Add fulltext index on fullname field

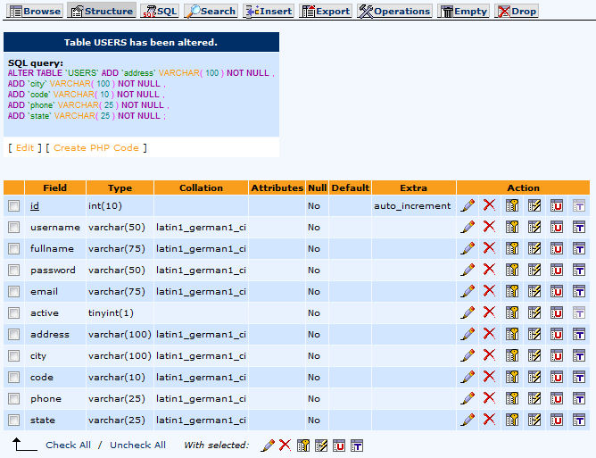[578, 249]
